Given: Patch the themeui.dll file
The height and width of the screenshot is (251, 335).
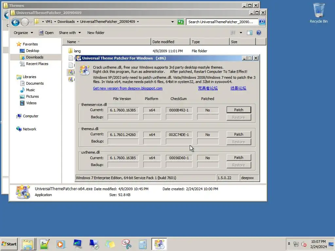Looking at the screenshot, I should click(x=238, y=134).
